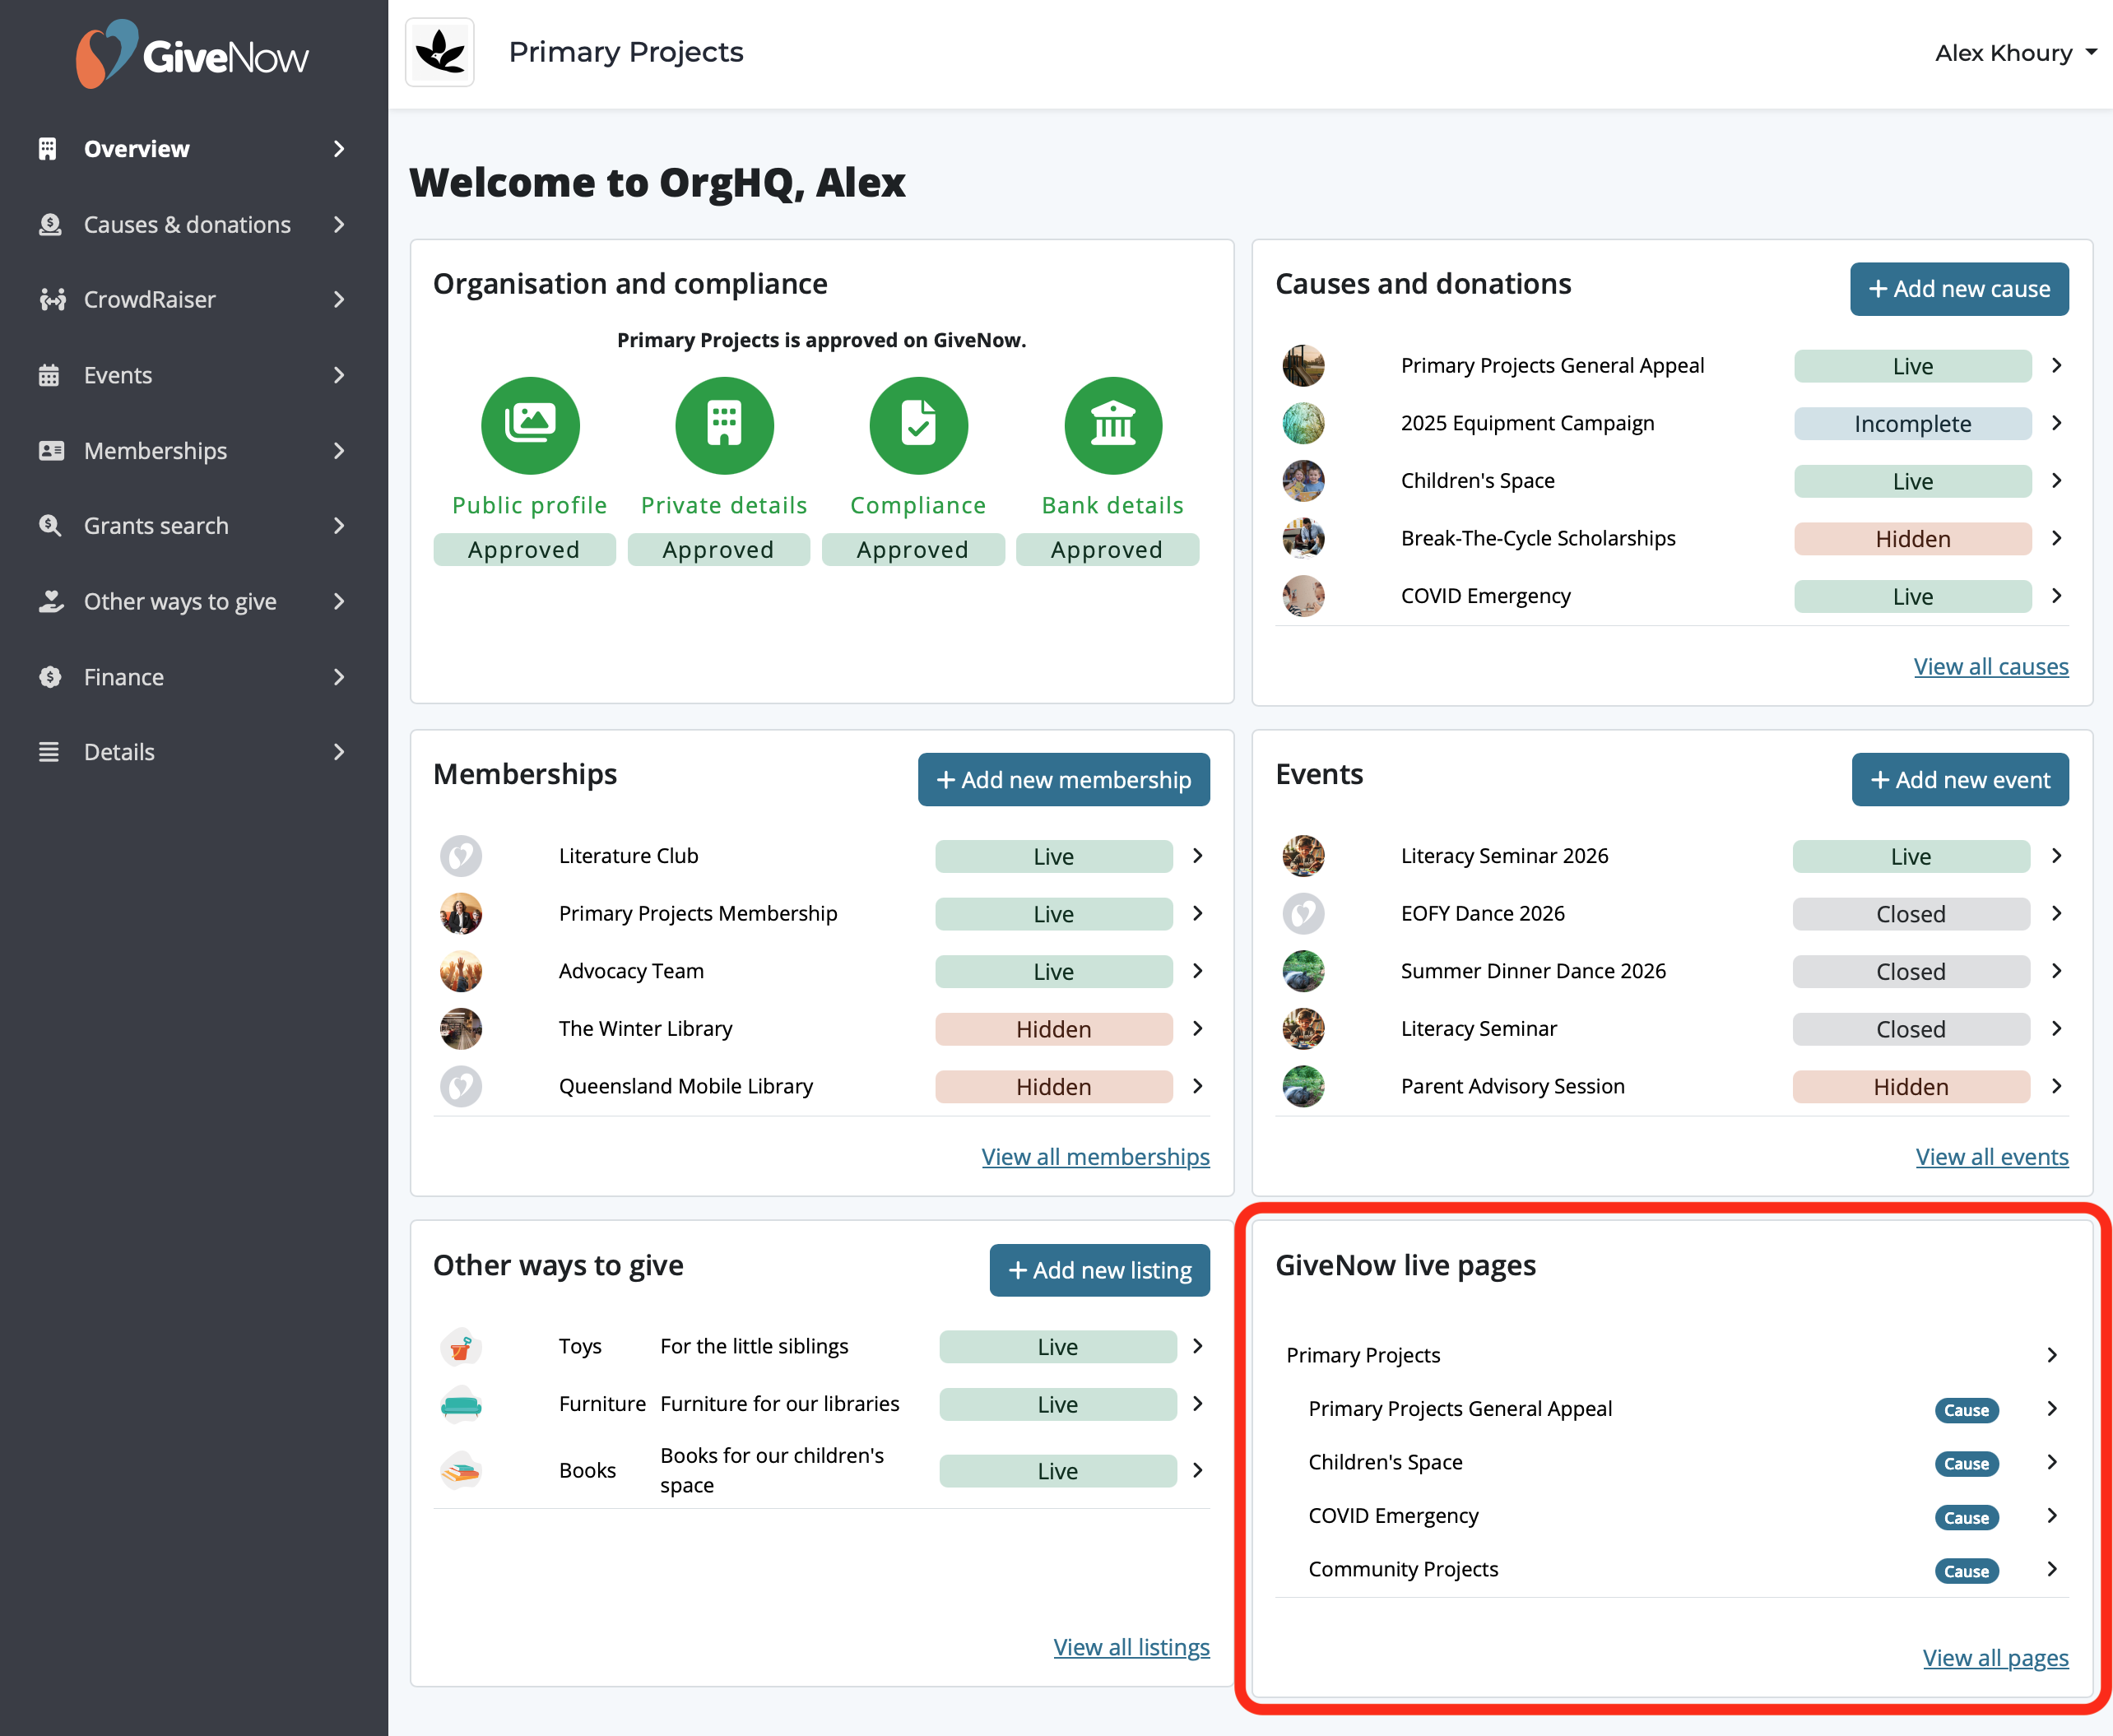Screen dimensions: 2113x1736
Task: Click the Add new cause button
Action: (x=1959, y=289)
